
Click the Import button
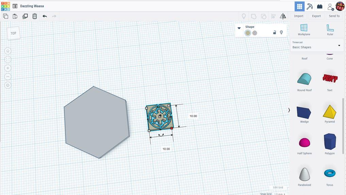299,16
